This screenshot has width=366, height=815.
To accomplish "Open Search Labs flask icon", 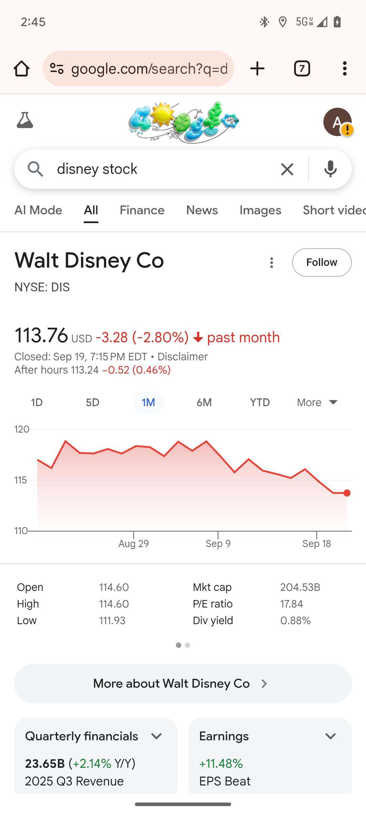I will click(25, 120).
